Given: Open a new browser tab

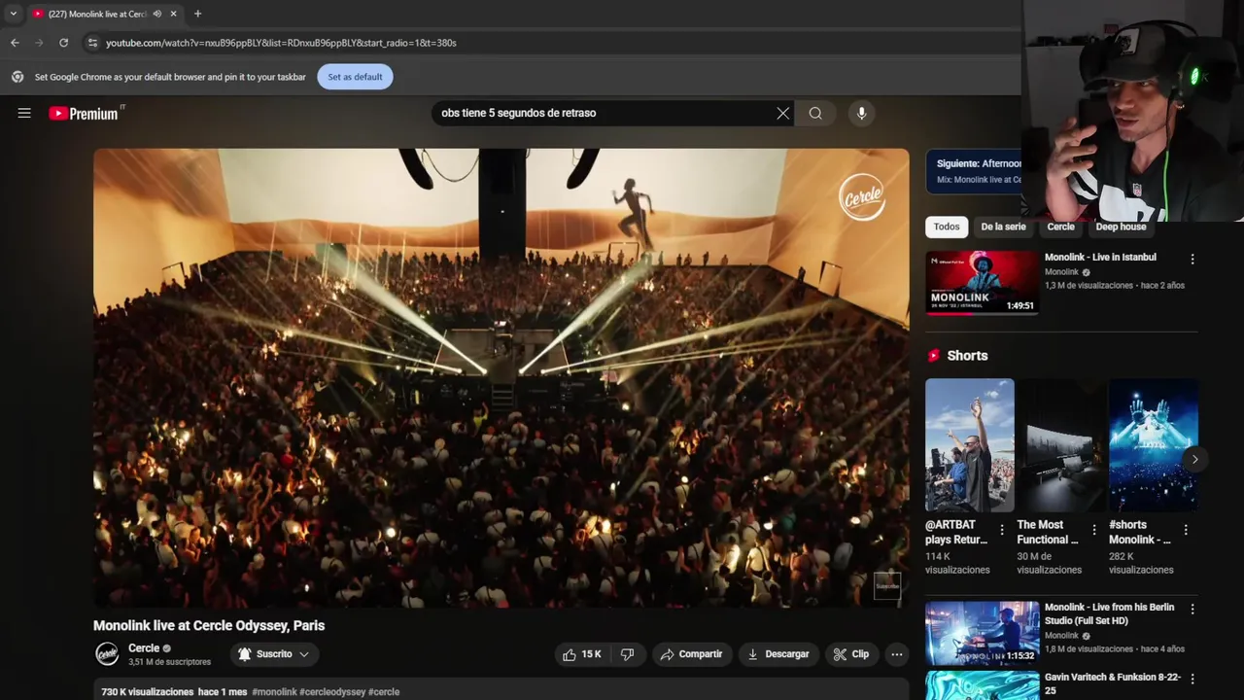Looking at the screenshot, I should pyautogui.click(x=197, y=14).
